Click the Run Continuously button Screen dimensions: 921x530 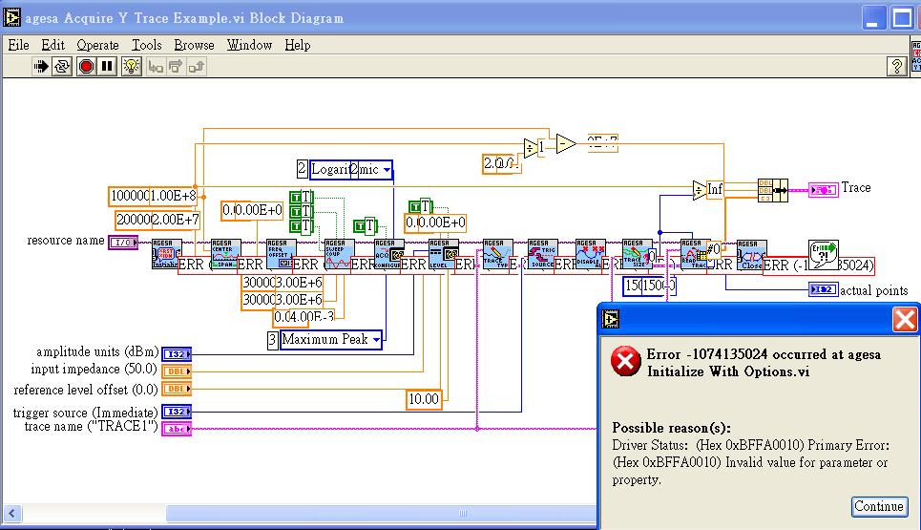pos(62,67)
